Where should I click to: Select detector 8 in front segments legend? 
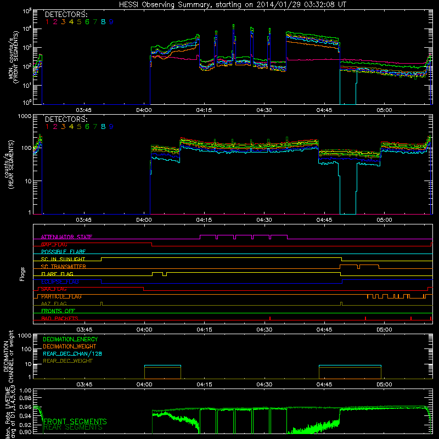coord(103,22)
